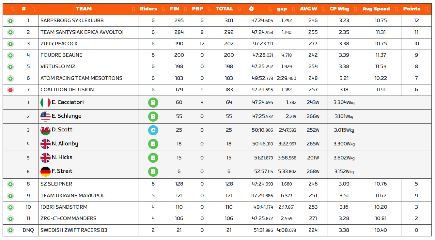Open rider E. Schlange's name link

67,116
